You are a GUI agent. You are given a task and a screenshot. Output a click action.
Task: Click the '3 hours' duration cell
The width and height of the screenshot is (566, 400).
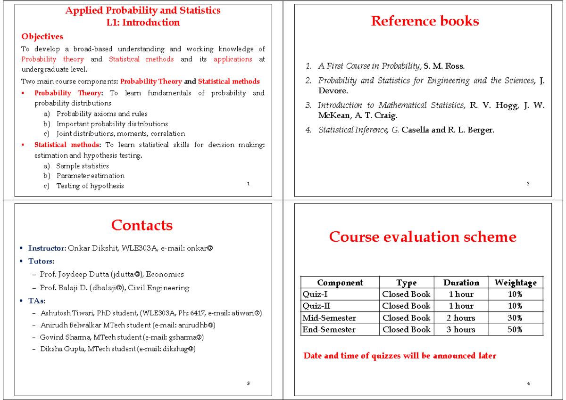click(461, 330)
